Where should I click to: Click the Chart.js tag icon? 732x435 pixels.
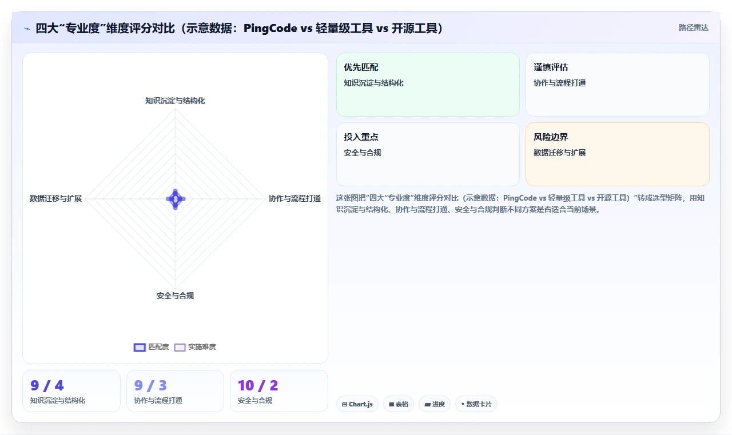click(345, 404)
